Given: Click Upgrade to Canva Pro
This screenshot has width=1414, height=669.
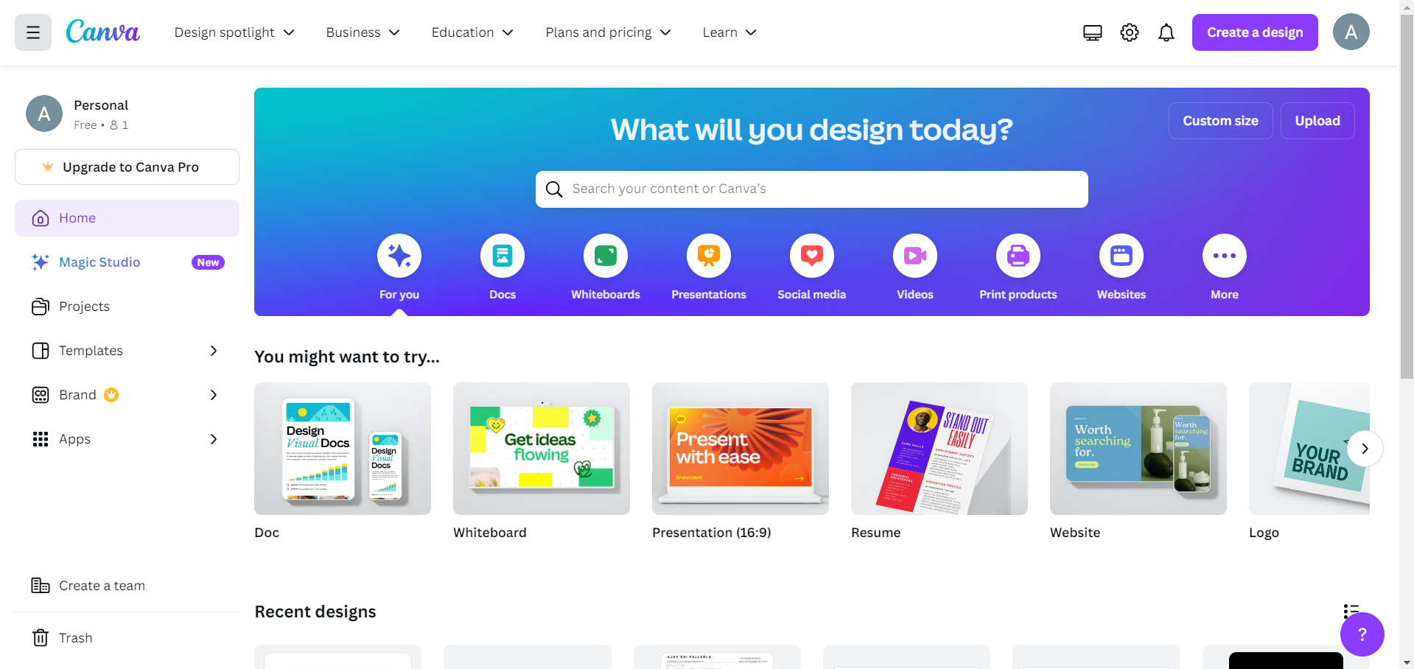Looking at the screenshot, I should (x=127, y=167).
